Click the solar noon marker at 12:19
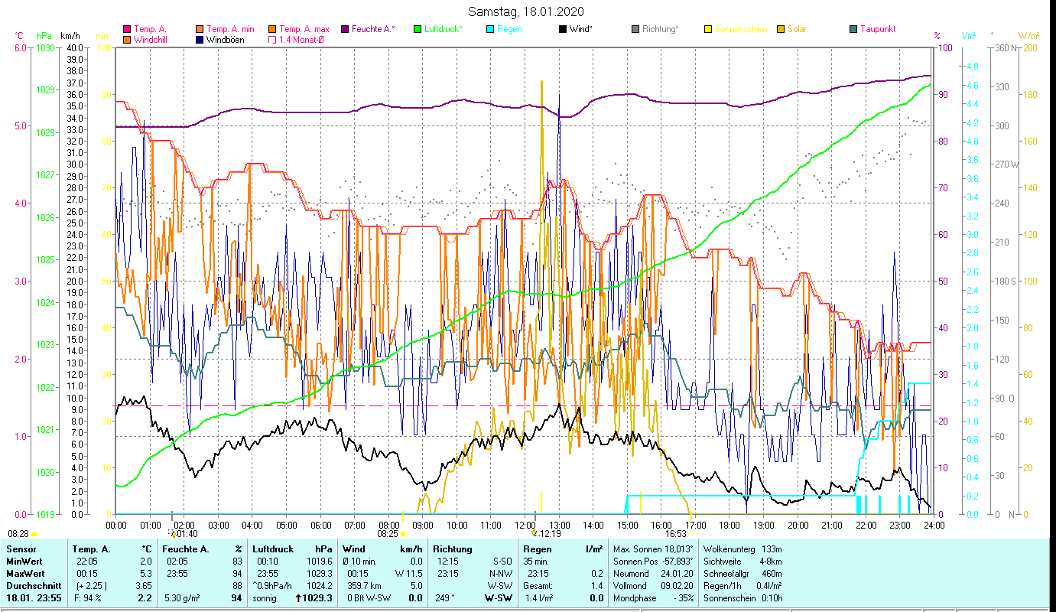 tap(534, 533)
